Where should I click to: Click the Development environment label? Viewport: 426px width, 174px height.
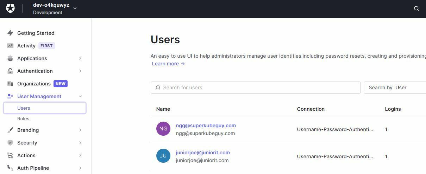pyautogui.click(x=48, y=12)
